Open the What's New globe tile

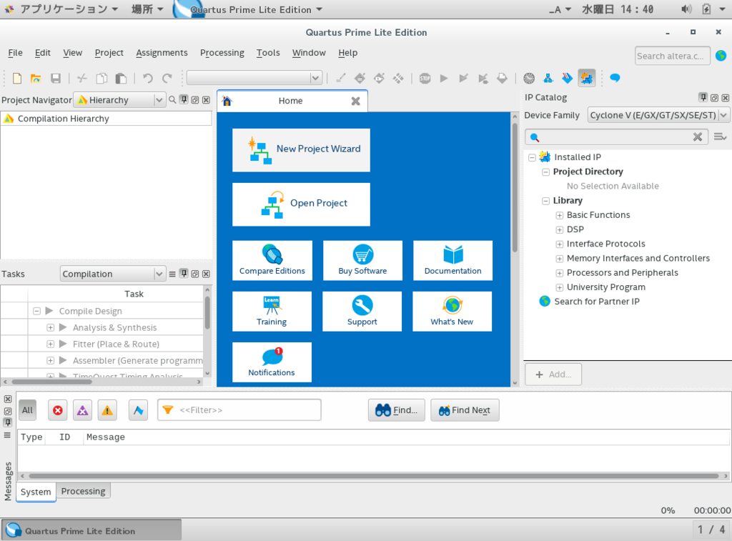coord(452,312)
